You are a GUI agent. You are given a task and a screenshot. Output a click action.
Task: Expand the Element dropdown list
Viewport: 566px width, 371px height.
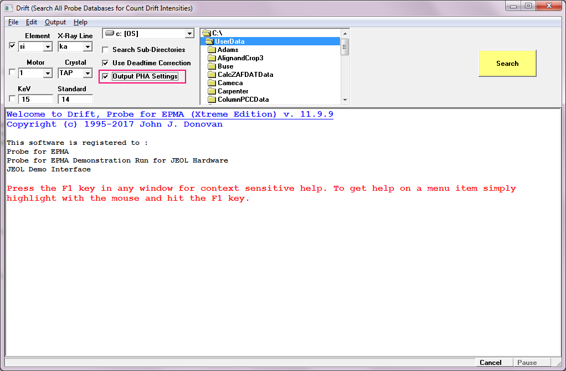click(47, 47)
